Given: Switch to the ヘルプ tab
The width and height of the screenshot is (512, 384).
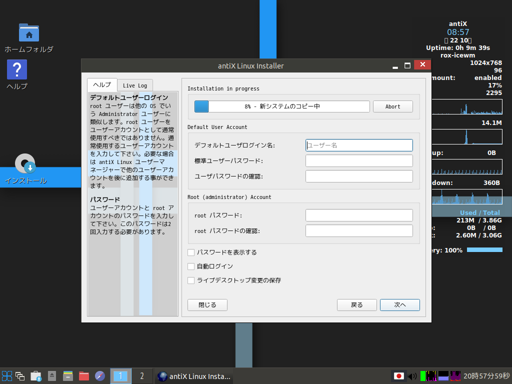Looking at the screenshot, I should (x=102, y=85).
